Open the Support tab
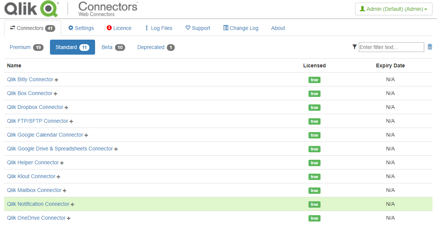 (x=198, y=28)
